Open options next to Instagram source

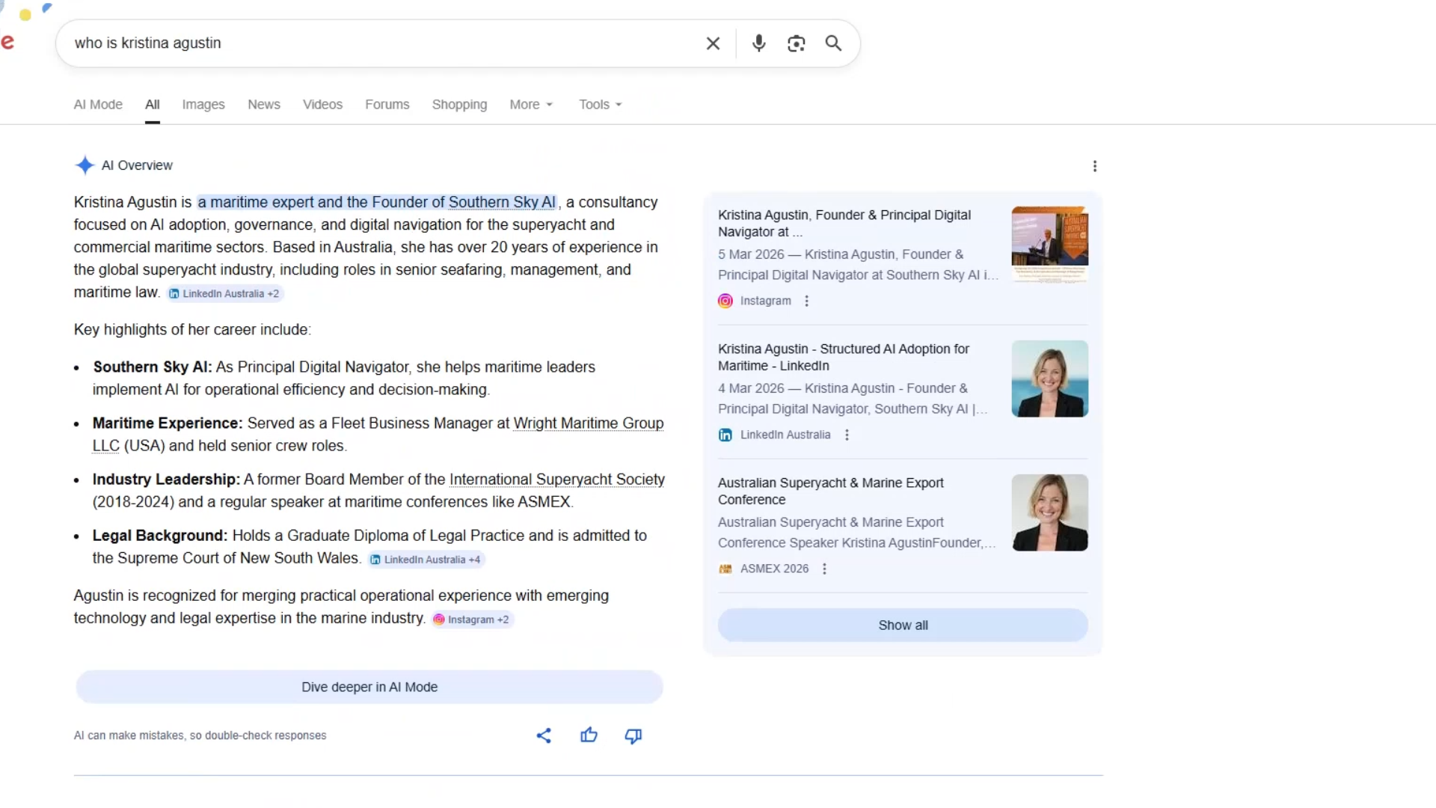coord(806,301)
